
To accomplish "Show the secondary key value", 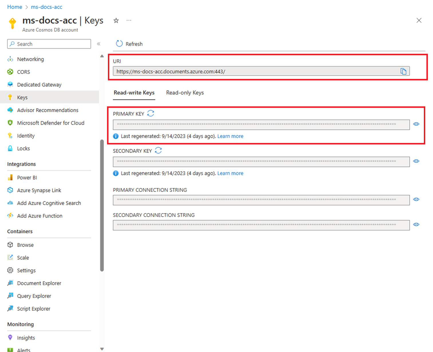I will click(416, 161).
